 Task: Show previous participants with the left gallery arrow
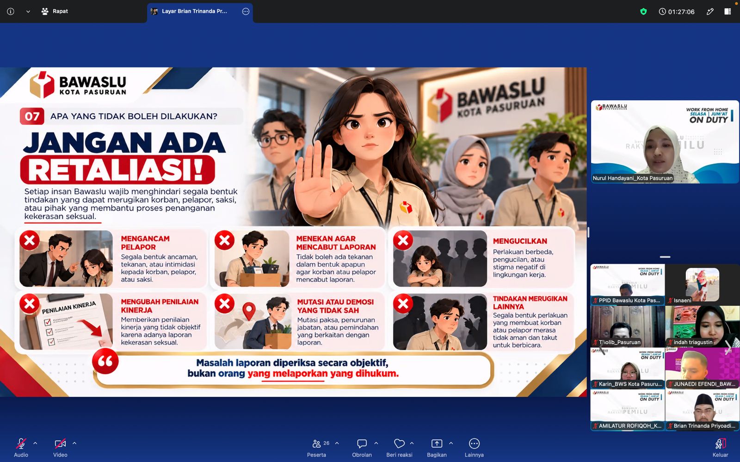click(602, 347)
